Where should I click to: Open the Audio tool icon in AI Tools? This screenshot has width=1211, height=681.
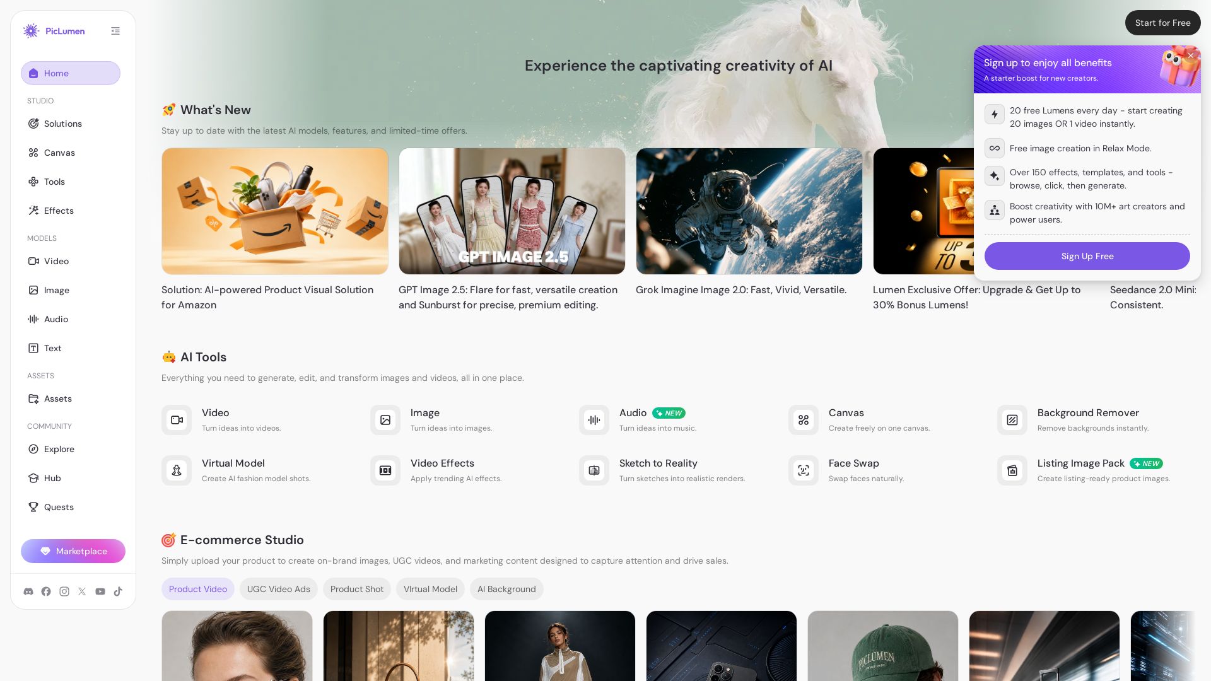[594, 420]
